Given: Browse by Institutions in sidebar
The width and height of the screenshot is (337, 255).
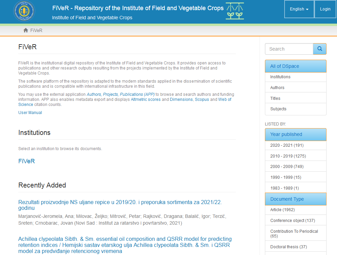Looking at the screenshot, I should 280,77.
